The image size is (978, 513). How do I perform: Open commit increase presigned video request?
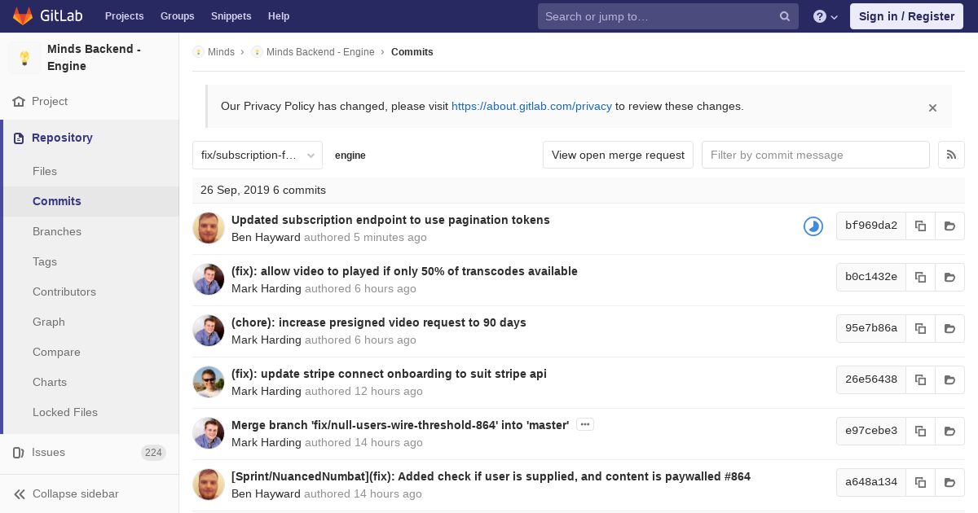[379, 322]
